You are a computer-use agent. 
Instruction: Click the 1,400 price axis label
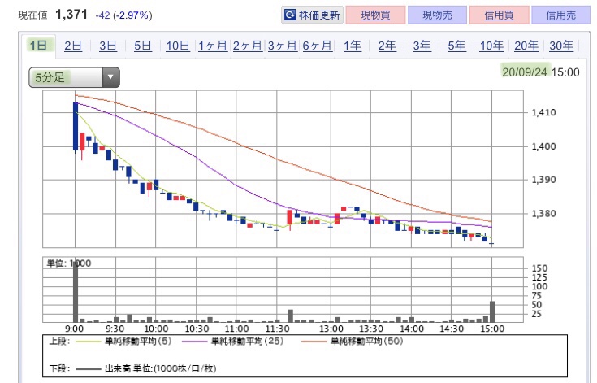543,146
